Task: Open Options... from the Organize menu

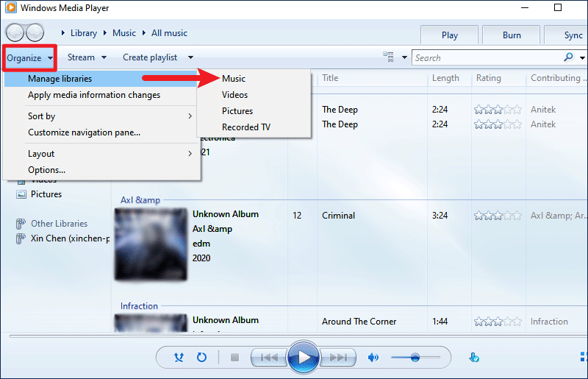Action: pos(46,170)
